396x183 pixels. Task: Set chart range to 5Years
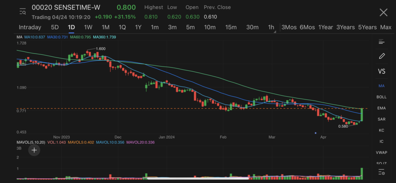point(367,27)
